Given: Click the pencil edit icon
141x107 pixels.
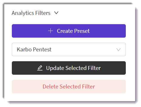Looking at the screenshot, I should (x=40, y=68).
